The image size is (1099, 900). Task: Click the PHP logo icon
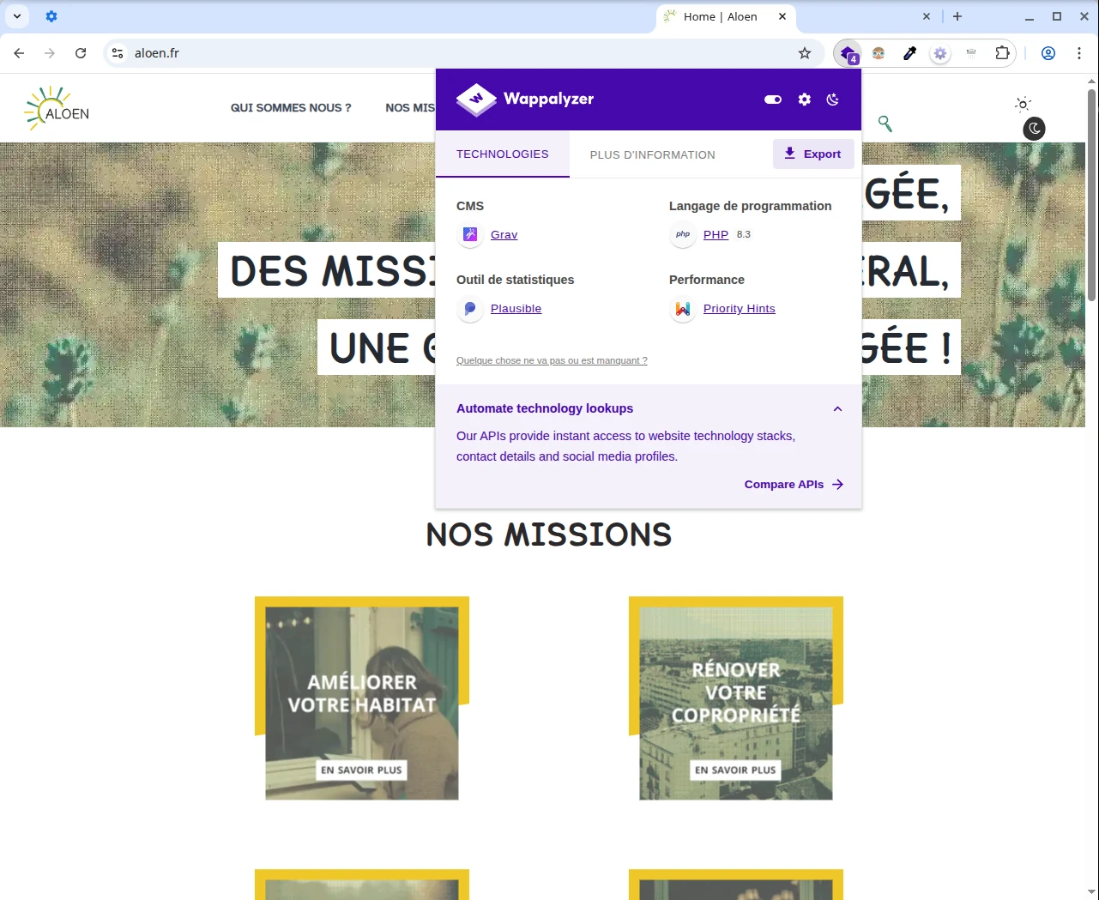[x=683, y=234]
